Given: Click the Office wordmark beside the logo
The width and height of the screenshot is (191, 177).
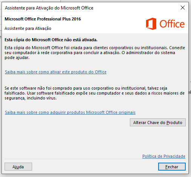Looking at the screenshot, I should 172,24.
